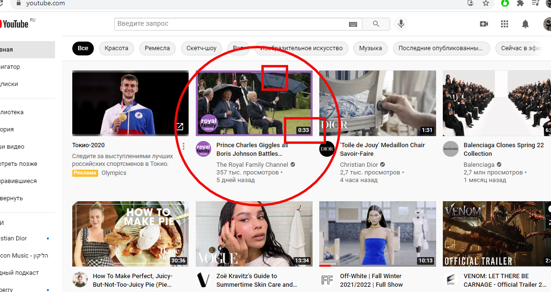Open Watch later ("отреть позже") in sidebar

coord(27,164)
